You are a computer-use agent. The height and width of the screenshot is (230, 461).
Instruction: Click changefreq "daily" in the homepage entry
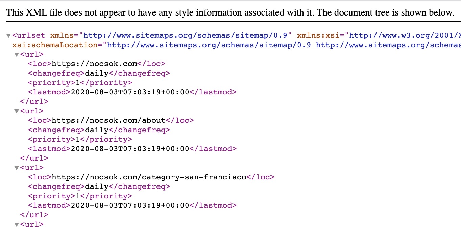97,73
